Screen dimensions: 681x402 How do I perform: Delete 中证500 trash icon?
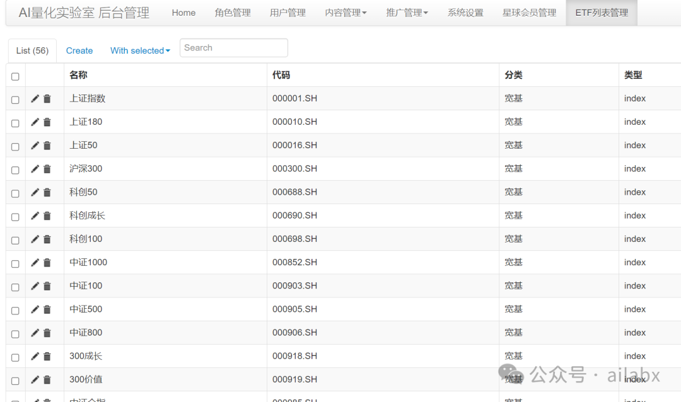pyautogui.click(x=47, y=309)
